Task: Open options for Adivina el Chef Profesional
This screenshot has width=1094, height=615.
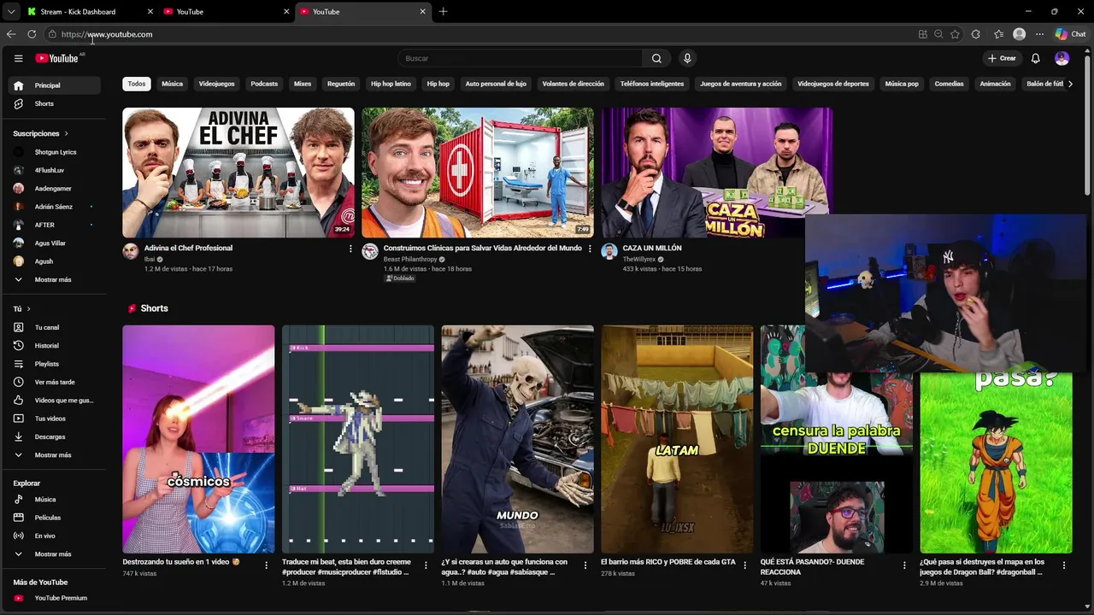Action: 350,249
